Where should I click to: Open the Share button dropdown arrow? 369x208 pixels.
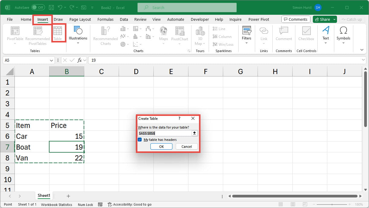334,19
